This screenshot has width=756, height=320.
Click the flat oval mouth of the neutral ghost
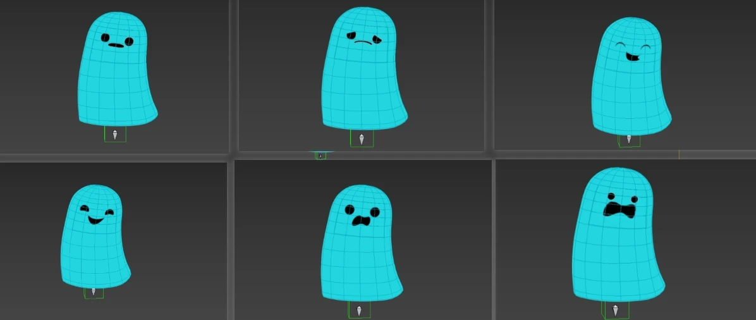(116, 46)
